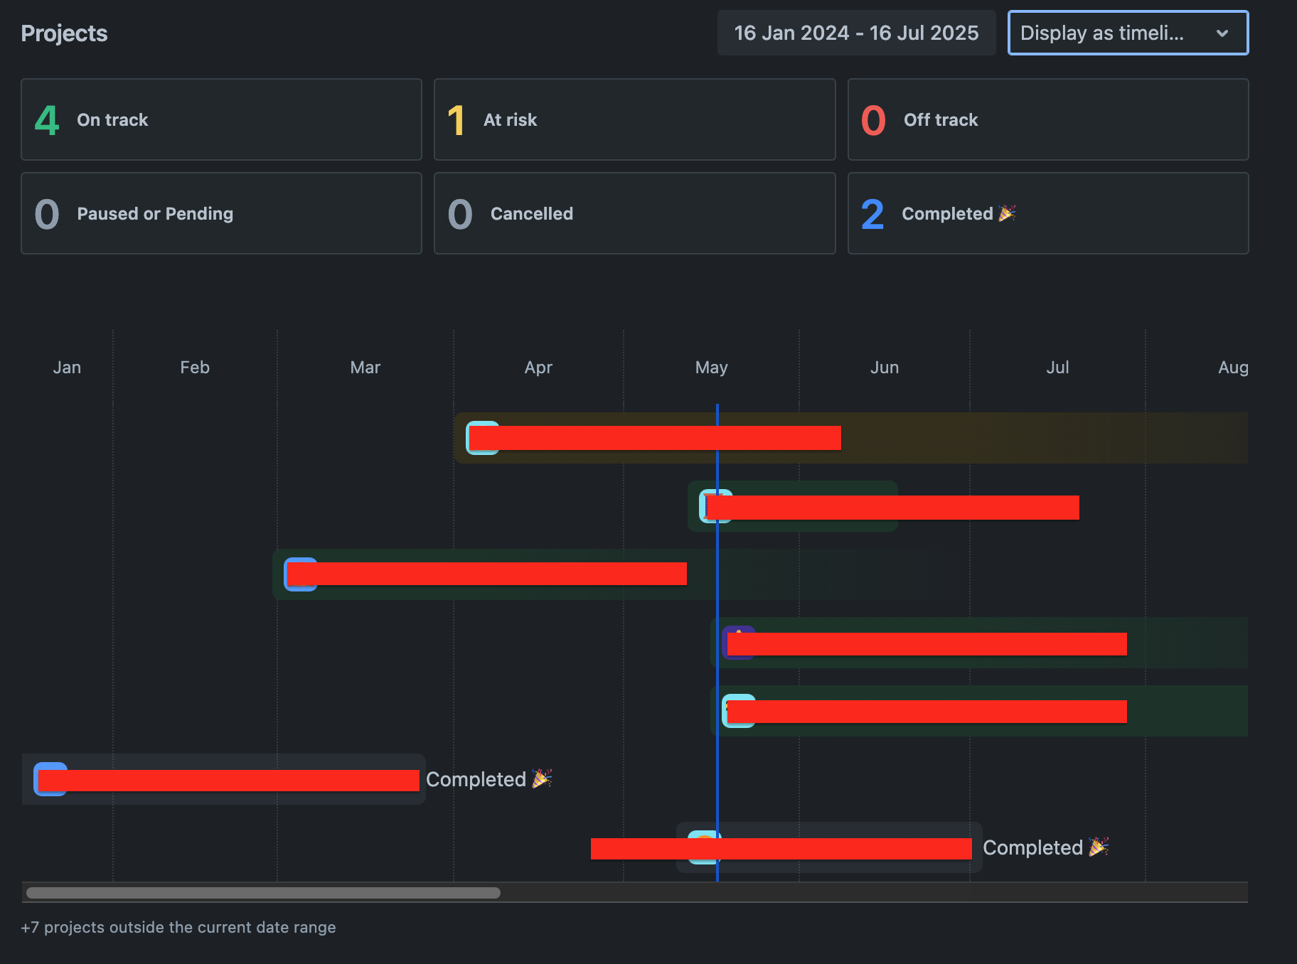Toggle the On track status filter
This screenshot has width=1297, height=964.
coord(221,119)
